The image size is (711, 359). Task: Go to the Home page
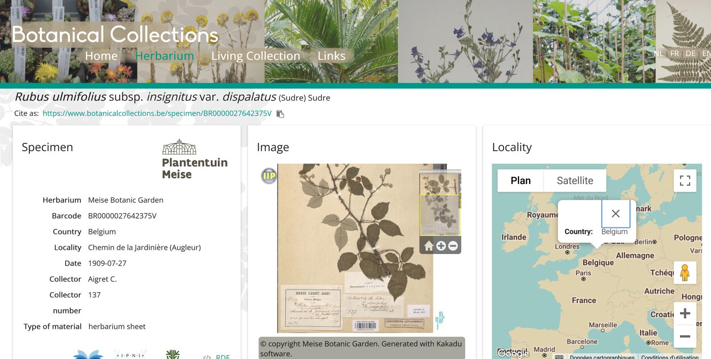pos(101,56)
